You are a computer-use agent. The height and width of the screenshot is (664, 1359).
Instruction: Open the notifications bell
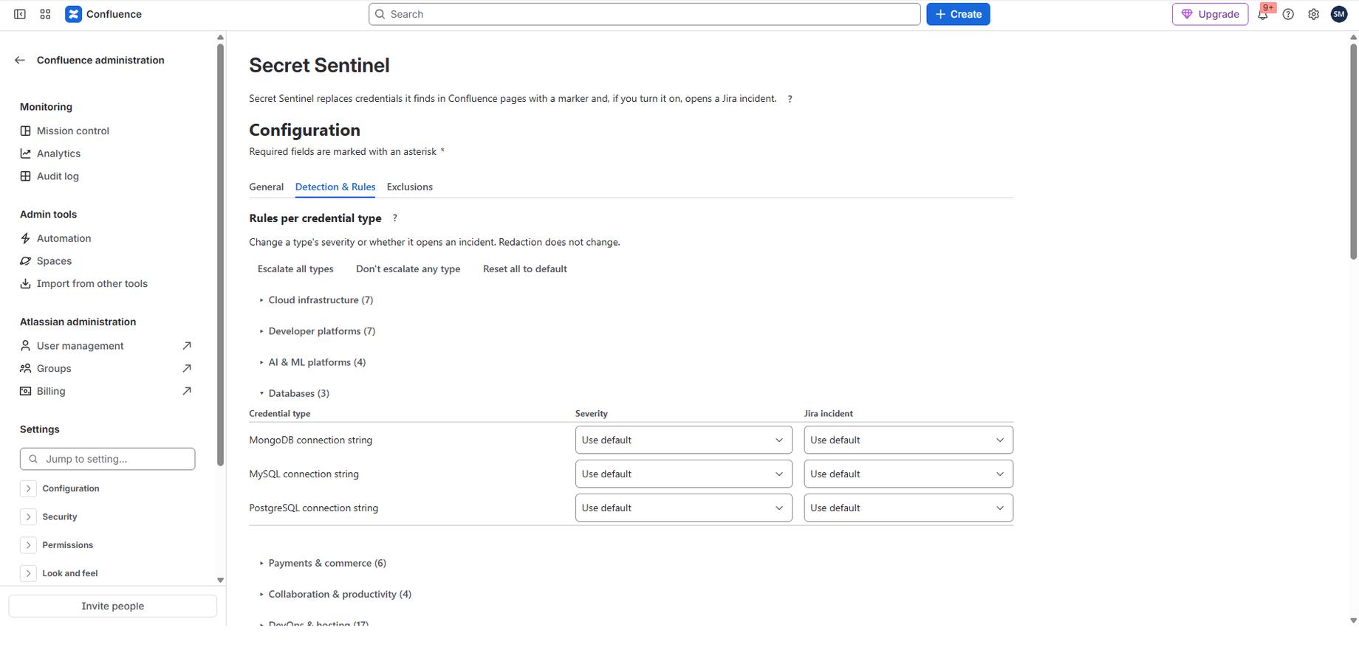point(1263,14)
